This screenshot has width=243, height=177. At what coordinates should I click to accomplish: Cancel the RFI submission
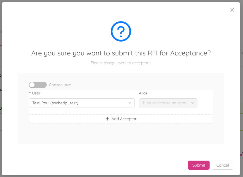tap(222, 165)
